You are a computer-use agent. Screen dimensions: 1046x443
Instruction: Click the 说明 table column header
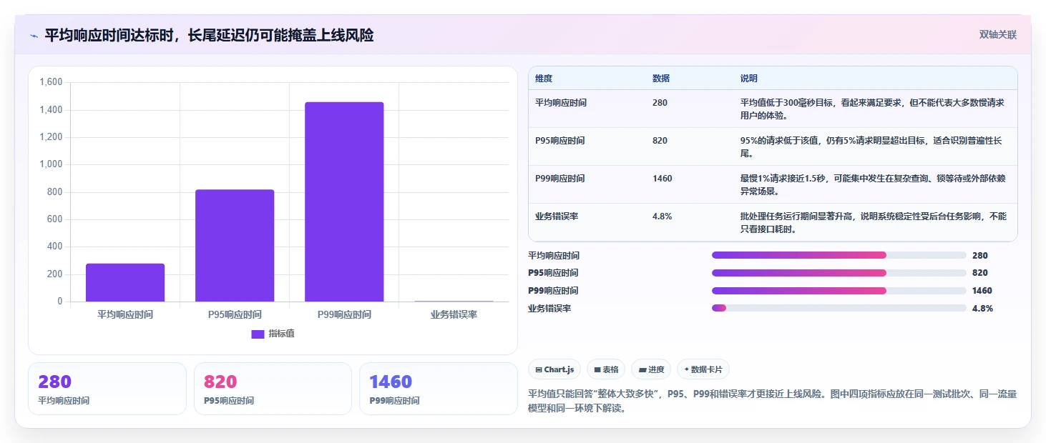tap(749, 79)
